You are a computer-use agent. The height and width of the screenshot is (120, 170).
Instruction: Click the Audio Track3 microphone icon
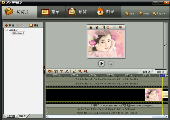(x=47, y=113)
